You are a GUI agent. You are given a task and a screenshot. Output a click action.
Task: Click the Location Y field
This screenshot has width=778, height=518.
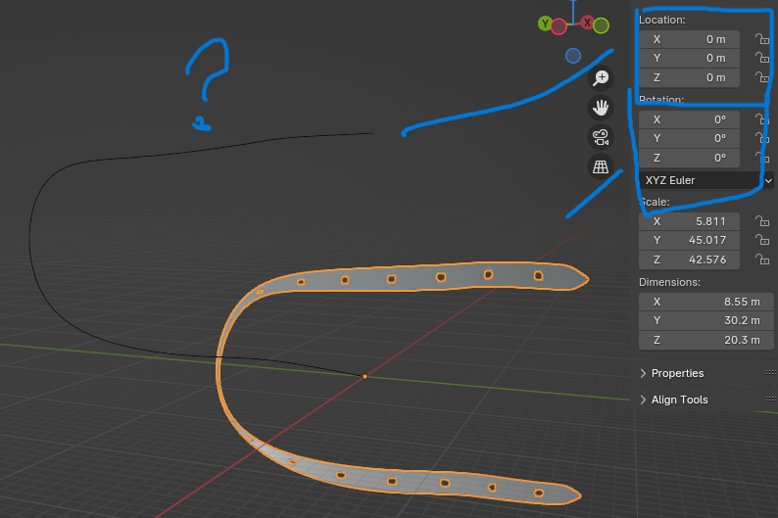click(689, 58)
